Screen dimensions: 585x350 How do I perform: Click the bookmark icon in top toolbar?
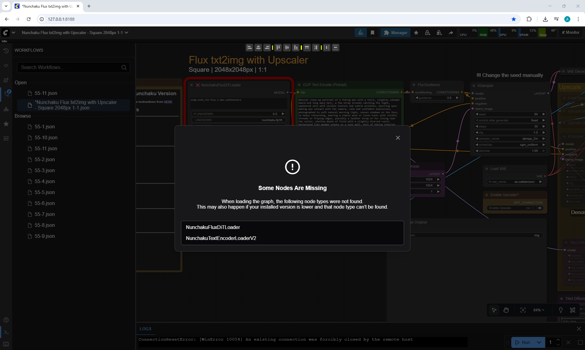[372, 33]
